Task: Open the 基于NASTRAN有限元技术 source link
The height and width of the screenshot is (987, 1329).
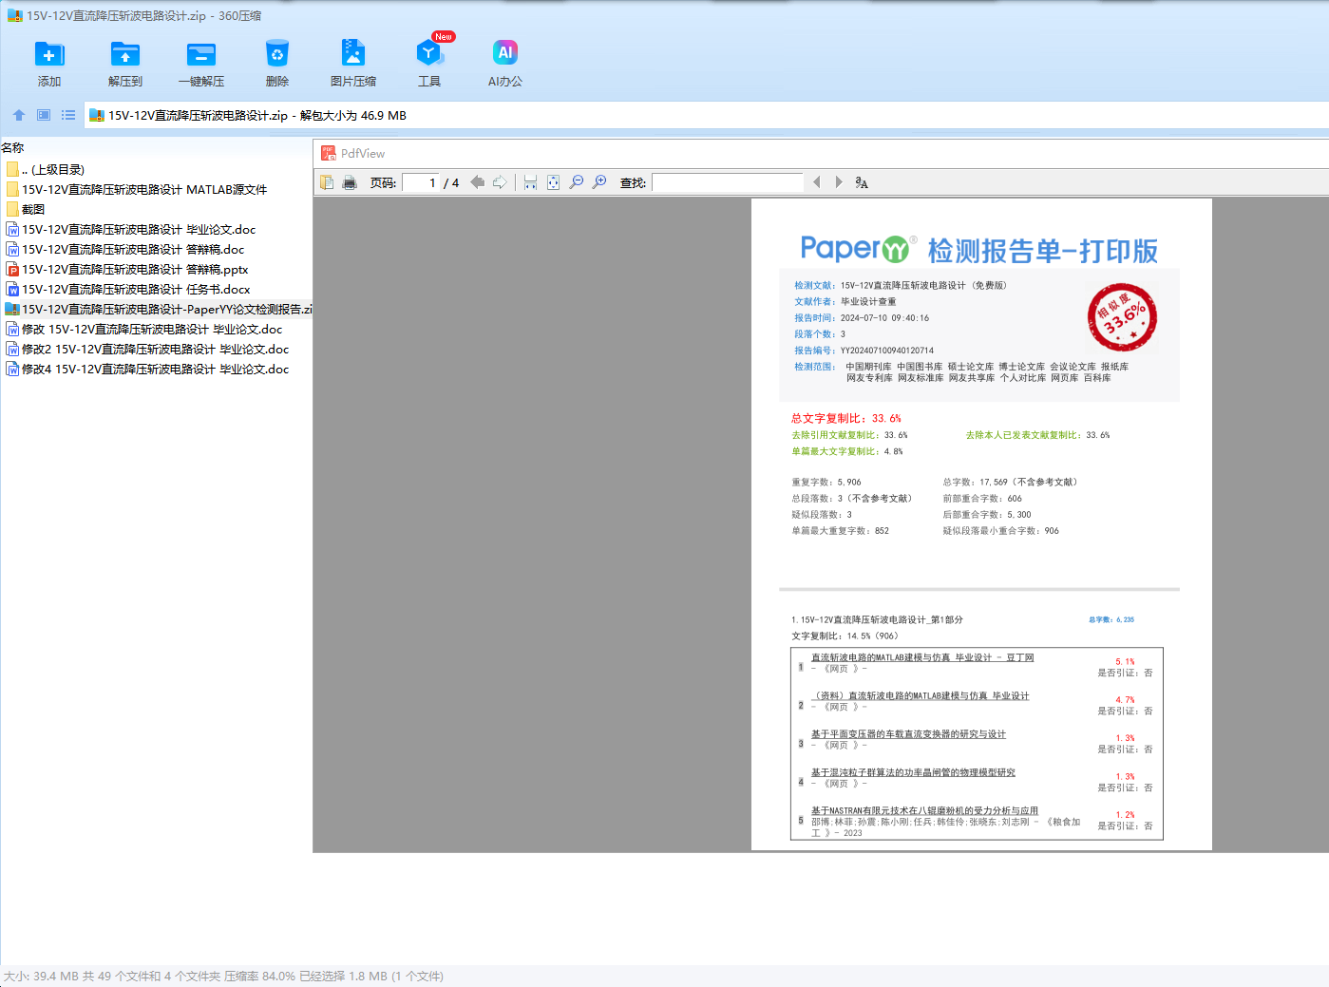Action: (924, 811)
